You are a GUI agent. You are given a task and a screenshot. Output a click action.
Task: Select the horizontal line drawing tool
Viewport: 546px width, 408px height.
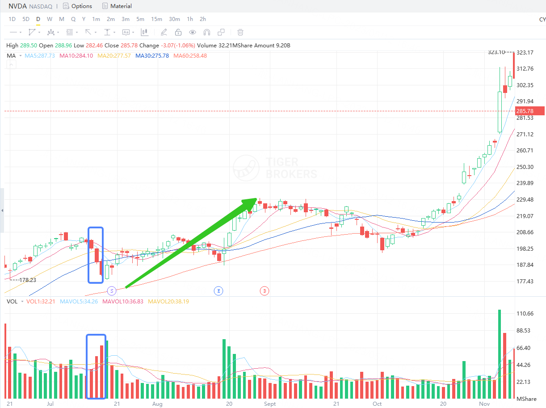click(13, 32)
